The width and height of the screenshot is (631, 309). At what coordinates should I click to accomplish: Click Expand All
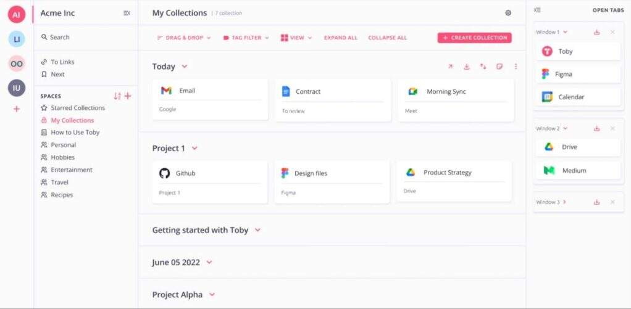(x=340, y=38)
